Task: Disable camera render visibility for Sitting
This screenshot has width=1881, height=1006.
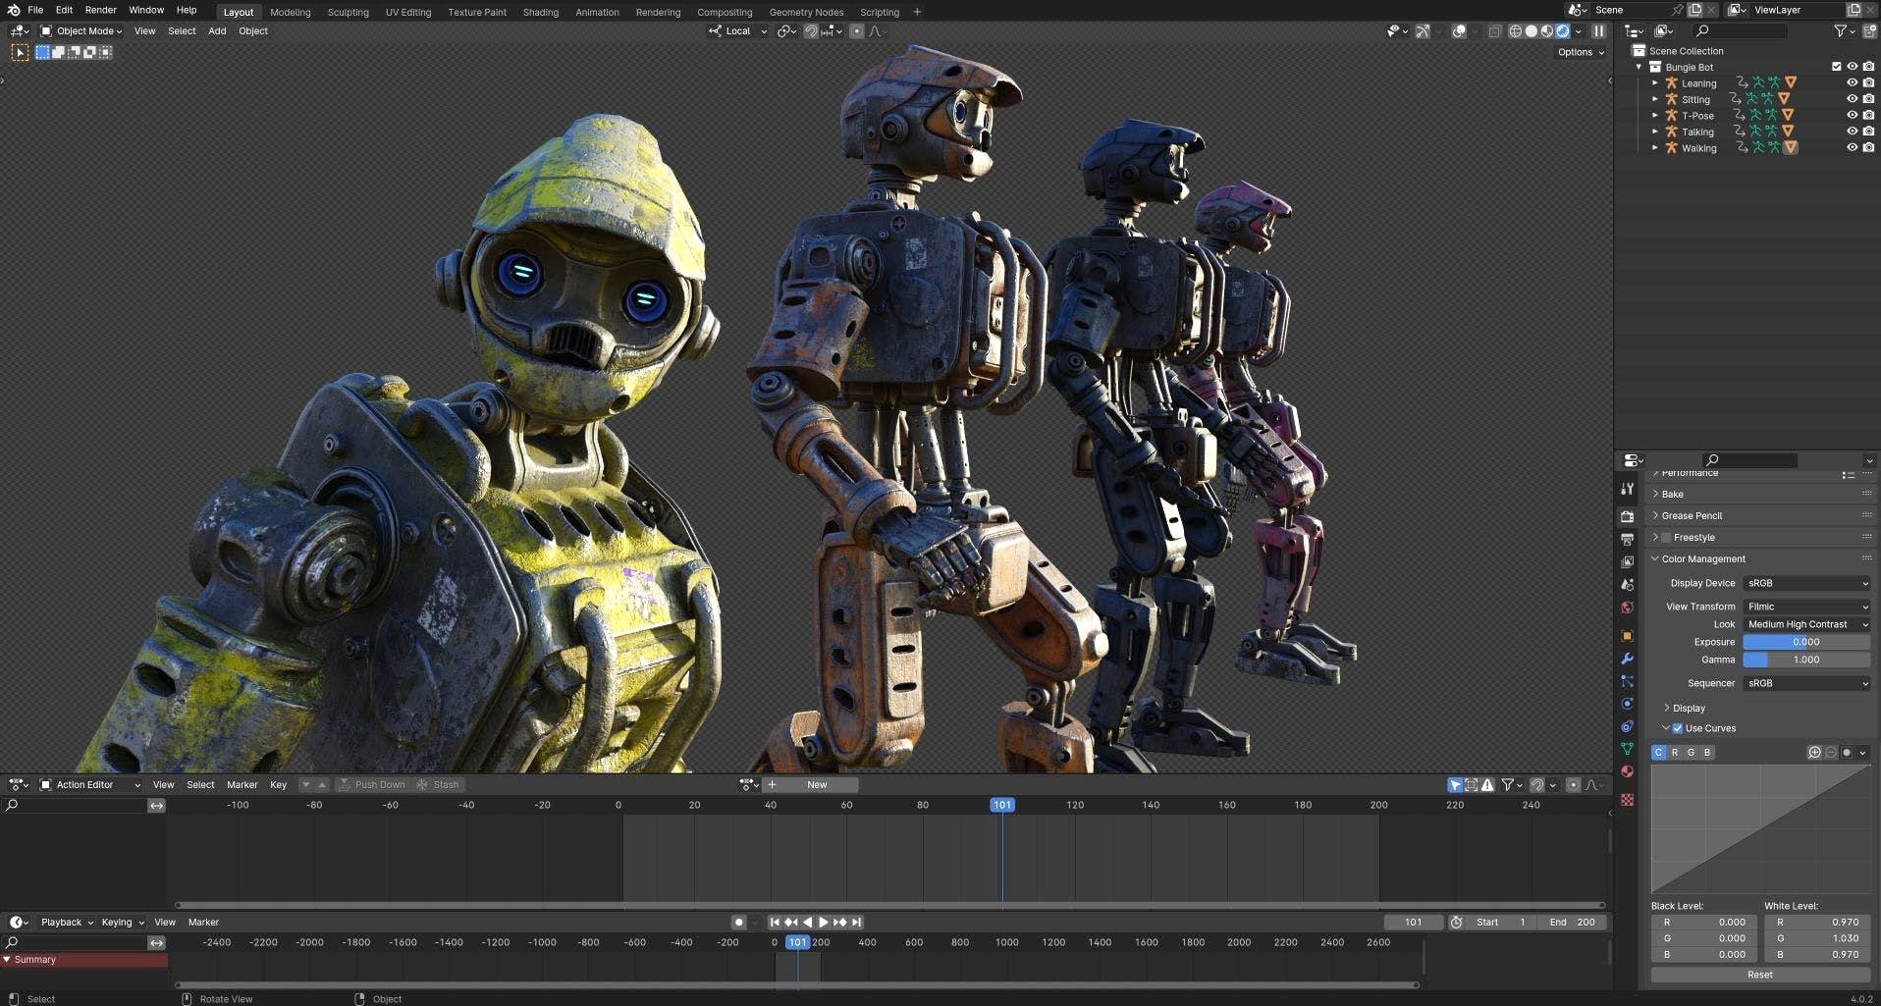Action: click(x=1869, y=99)
